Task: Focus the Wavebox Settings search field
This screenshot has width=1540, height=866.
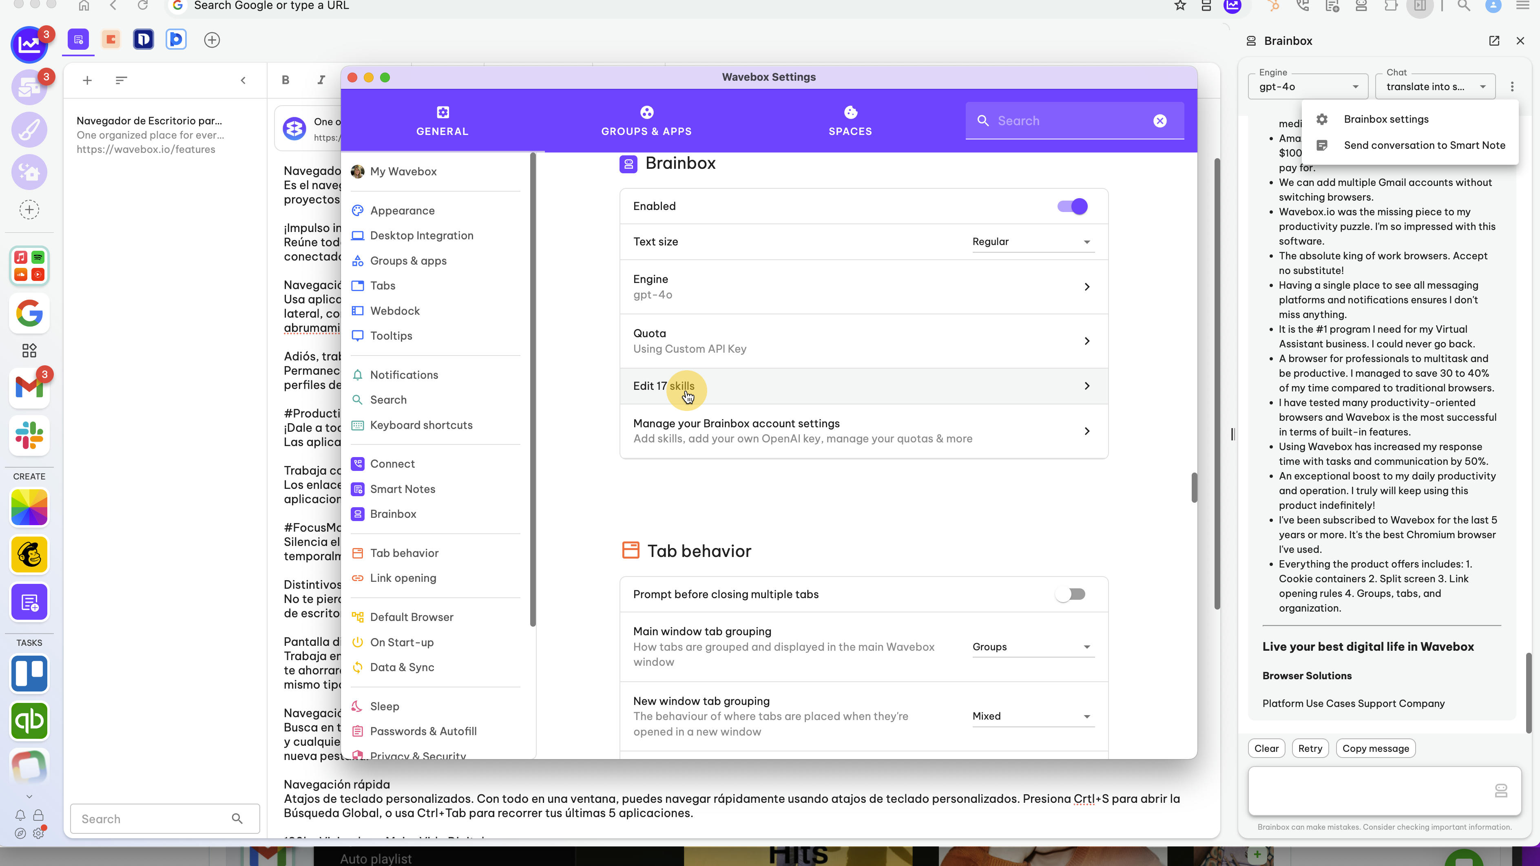Action: click(1074, 121)
